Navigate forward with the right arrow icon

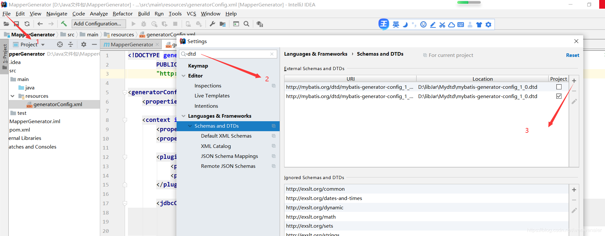51,24
